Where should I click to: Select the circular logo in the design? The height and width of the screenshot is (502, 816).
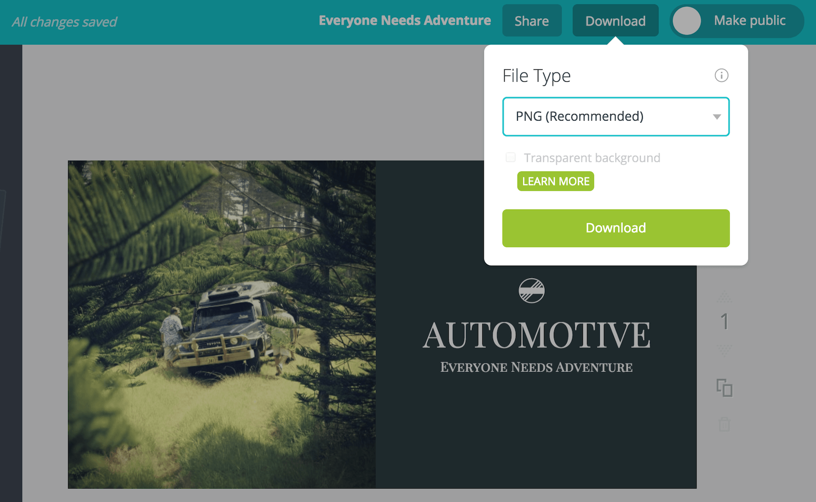pos(531,291)
